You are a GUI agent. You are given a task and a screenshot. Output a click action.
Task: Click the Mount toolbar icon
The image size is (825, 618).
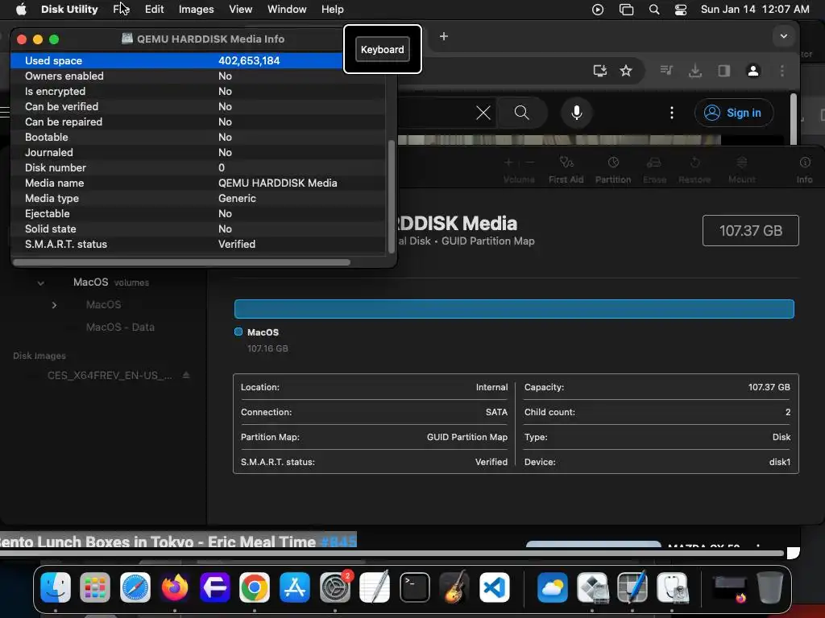[x=742, y=163]
